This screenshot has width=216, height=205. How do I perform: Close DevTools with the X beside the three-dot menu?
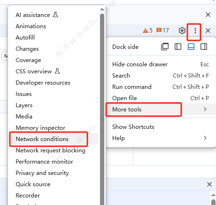point(208,31)
